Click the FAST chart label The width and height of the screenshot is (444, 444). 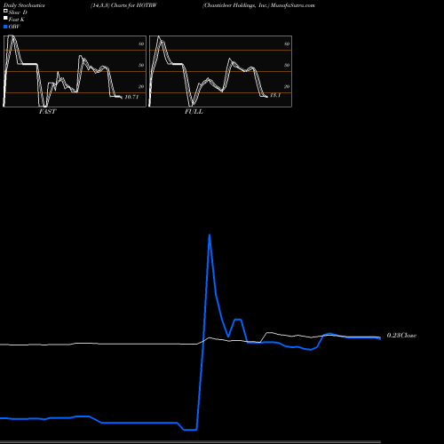47,111
